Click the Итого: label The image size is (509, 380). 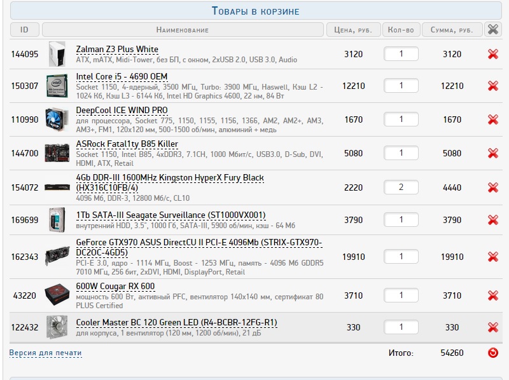(x=401, y=353)
